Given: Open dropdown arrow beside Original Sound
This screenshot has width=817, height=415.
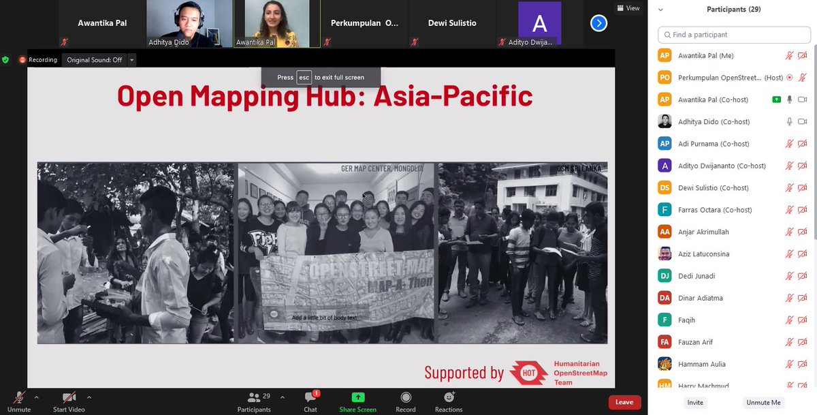Looking at the screenshot, I should pyautogui.click(x=132, y=60).
